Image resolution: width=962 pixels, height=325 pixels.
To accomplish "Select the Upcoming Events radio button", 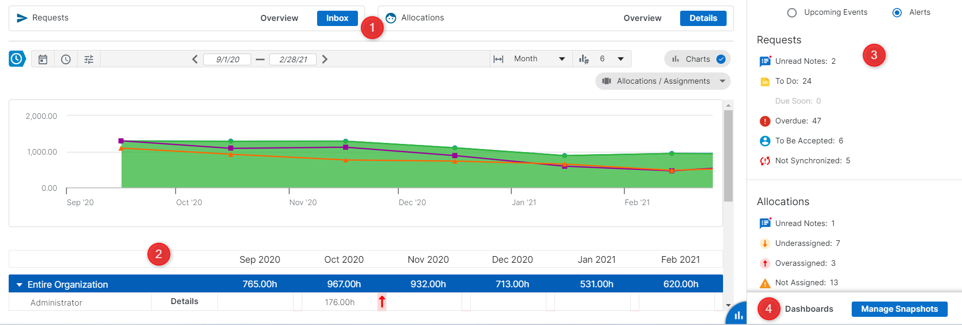I will [792, 13].
